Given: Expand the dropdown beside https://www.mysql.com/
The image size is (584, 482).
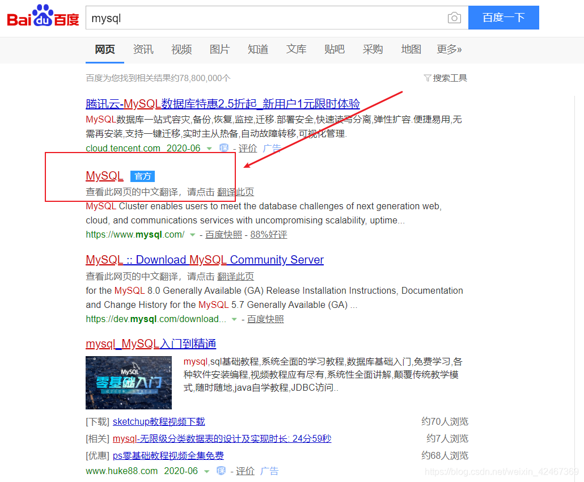Looking at the screenshot, I should click(193, 234).
